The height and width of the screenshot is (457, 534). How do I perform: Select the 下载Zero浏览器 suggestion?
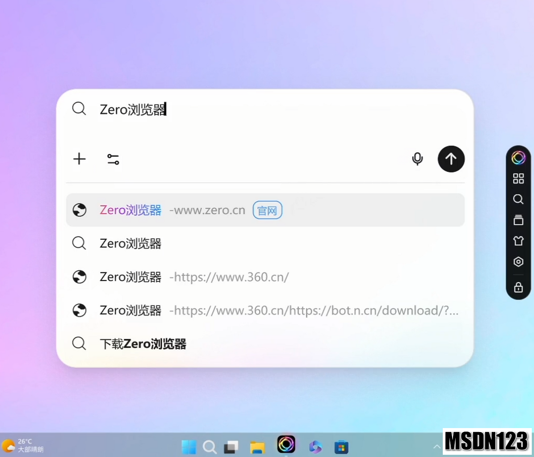click(x=265, y=344)
